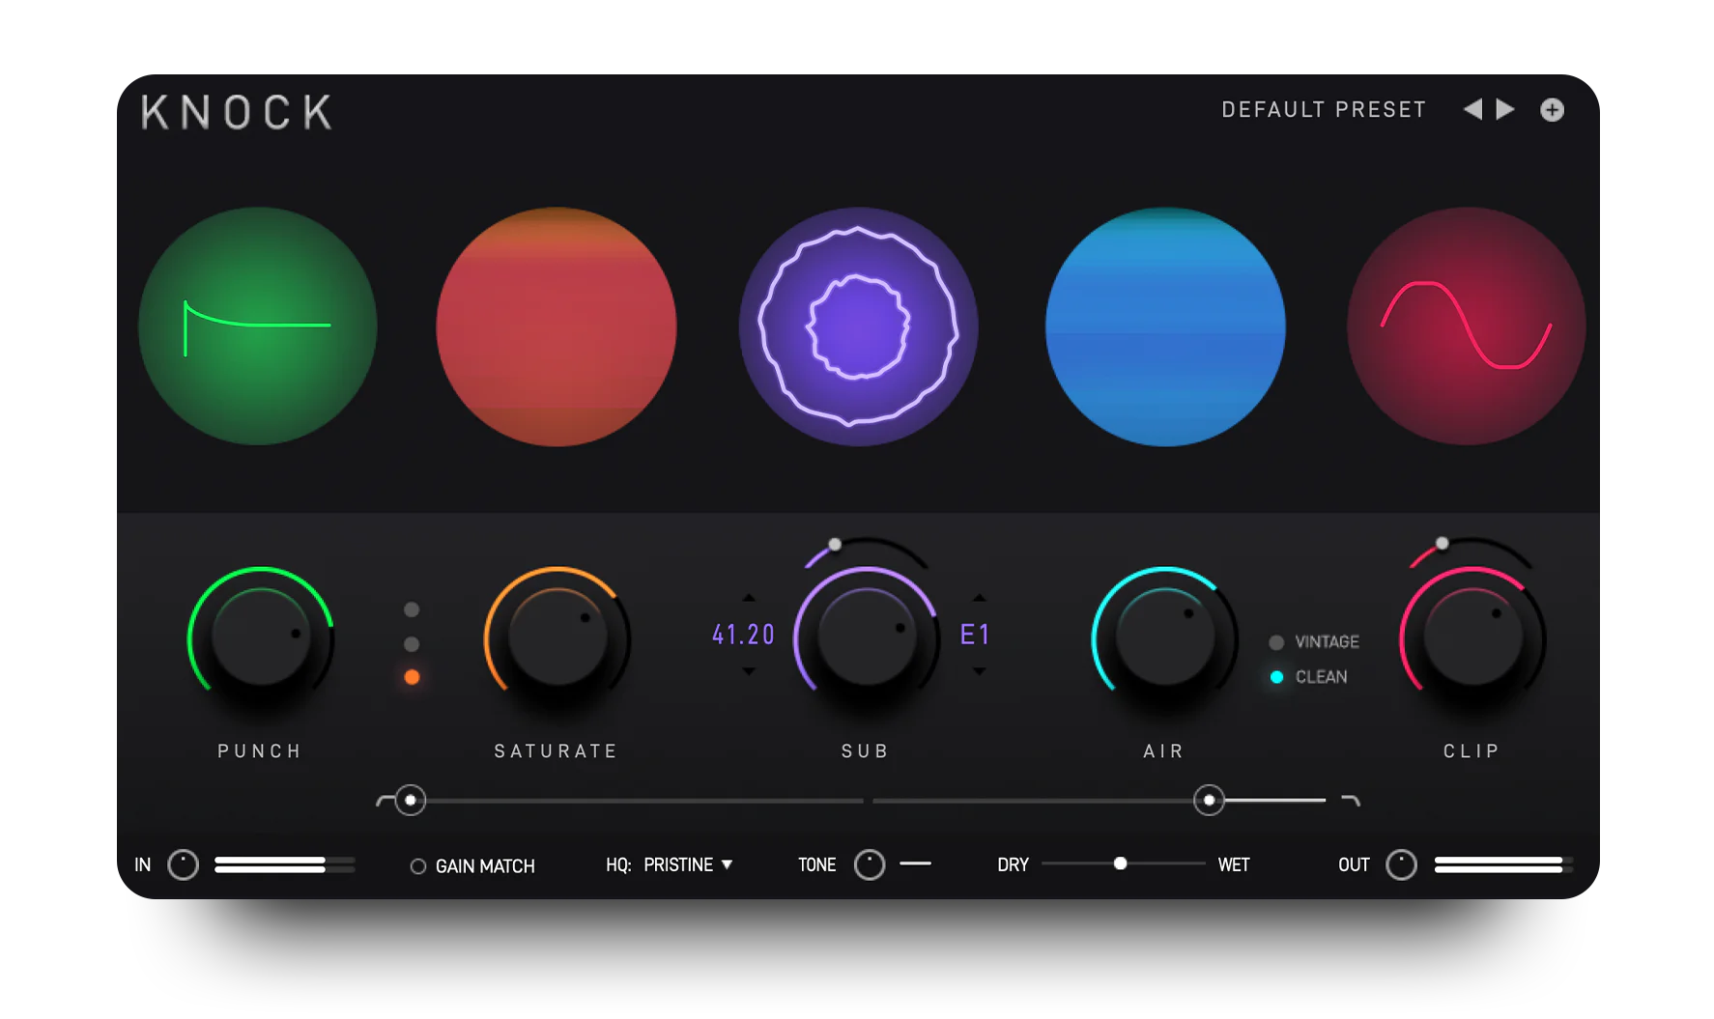The height and width of the screenshot is (1019, 1714).
Task: Click the purple Sub visualizer circle
Action: pos(858,326)
